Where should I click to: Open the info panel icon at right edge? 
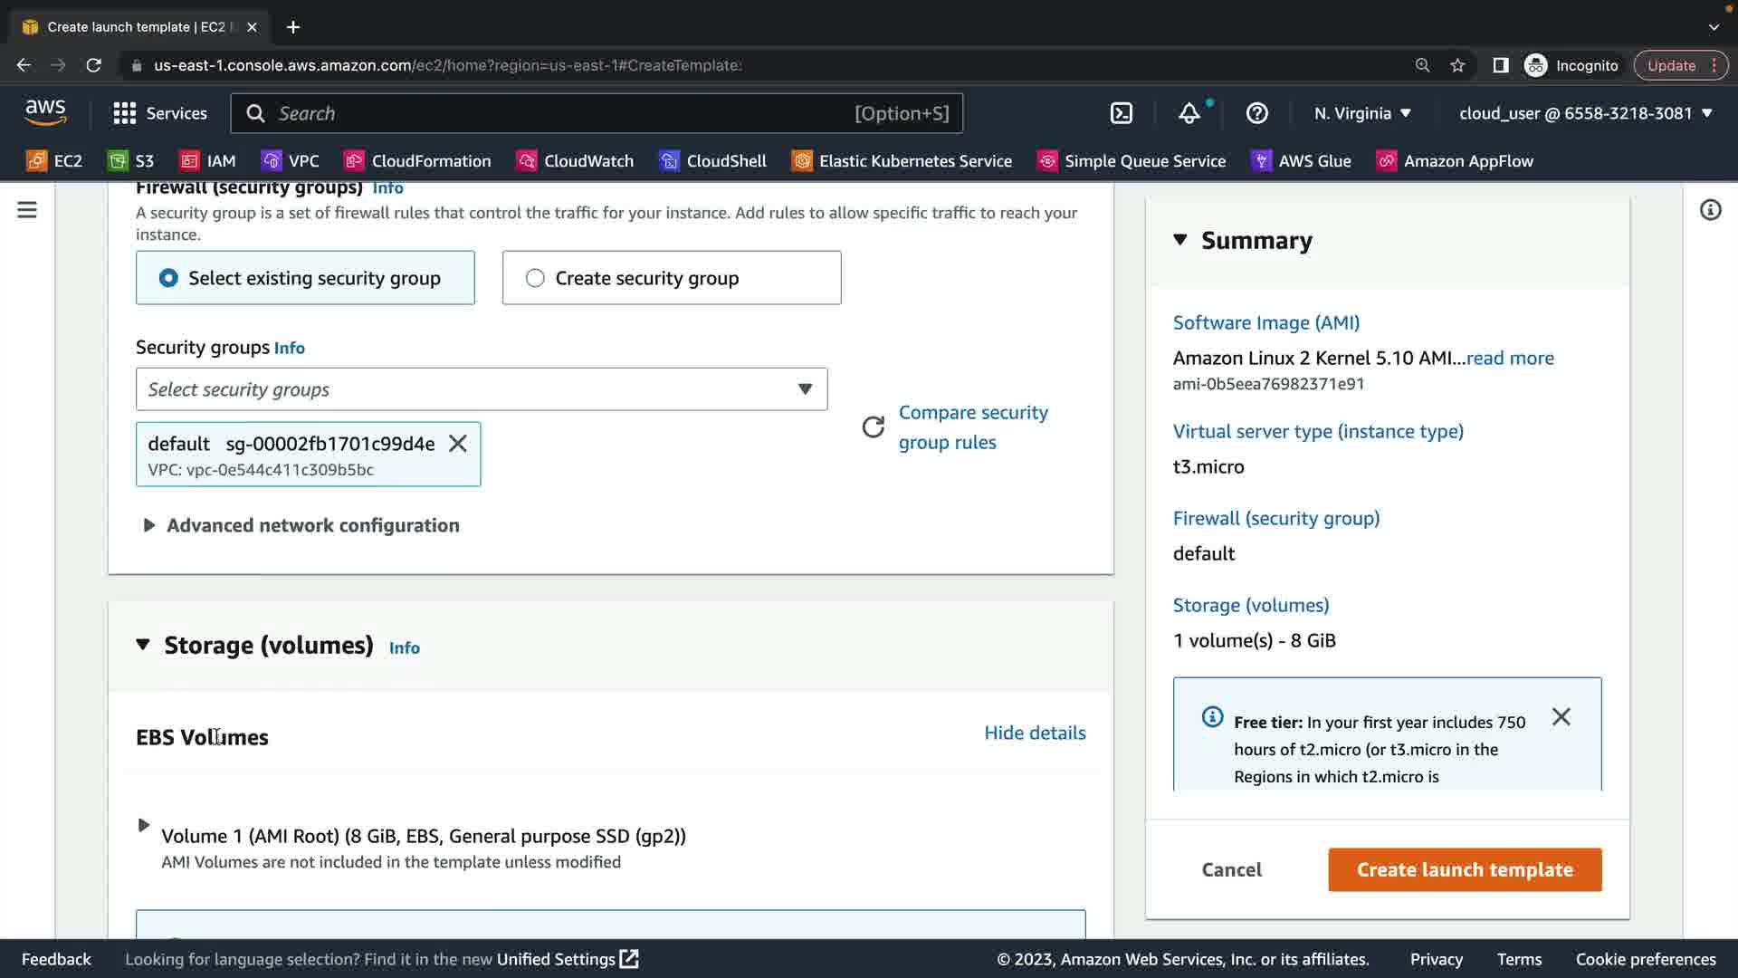click(x=1709, y=210)
